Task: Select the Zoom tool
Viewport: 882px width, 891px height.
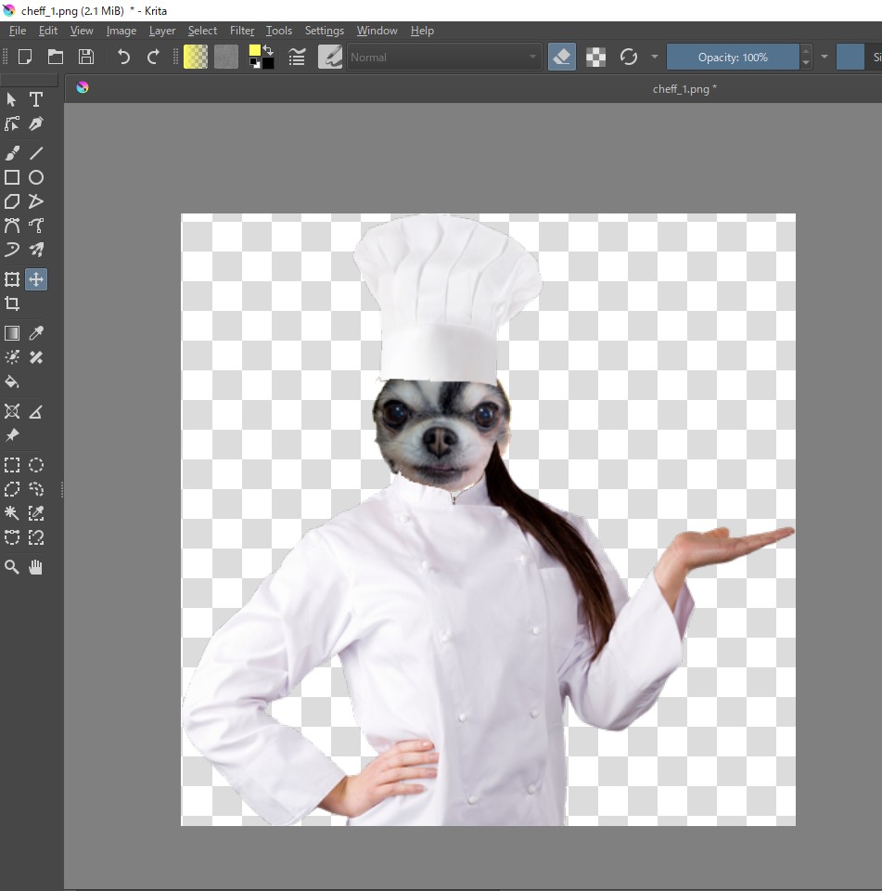Action: pos(12,566)
